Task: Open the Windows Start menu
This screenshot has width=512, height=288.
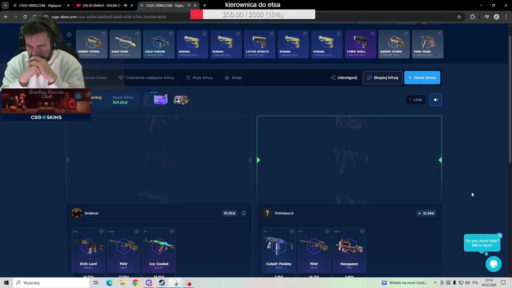Action: 6,283
